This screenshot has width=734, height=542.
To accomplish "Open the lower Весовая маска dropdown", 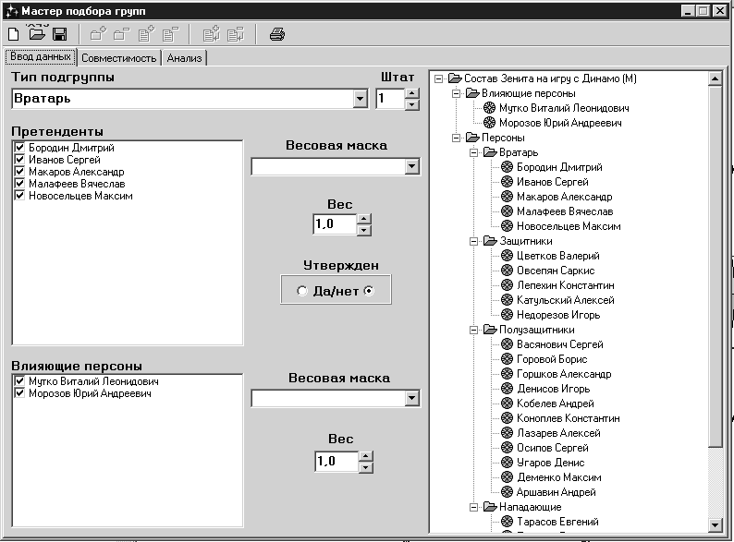I will click(411, 399).
